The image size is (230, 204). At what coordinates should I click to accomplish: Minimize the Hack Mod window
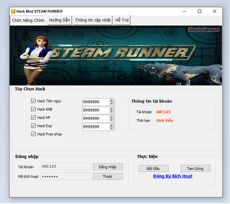(185, 11)
